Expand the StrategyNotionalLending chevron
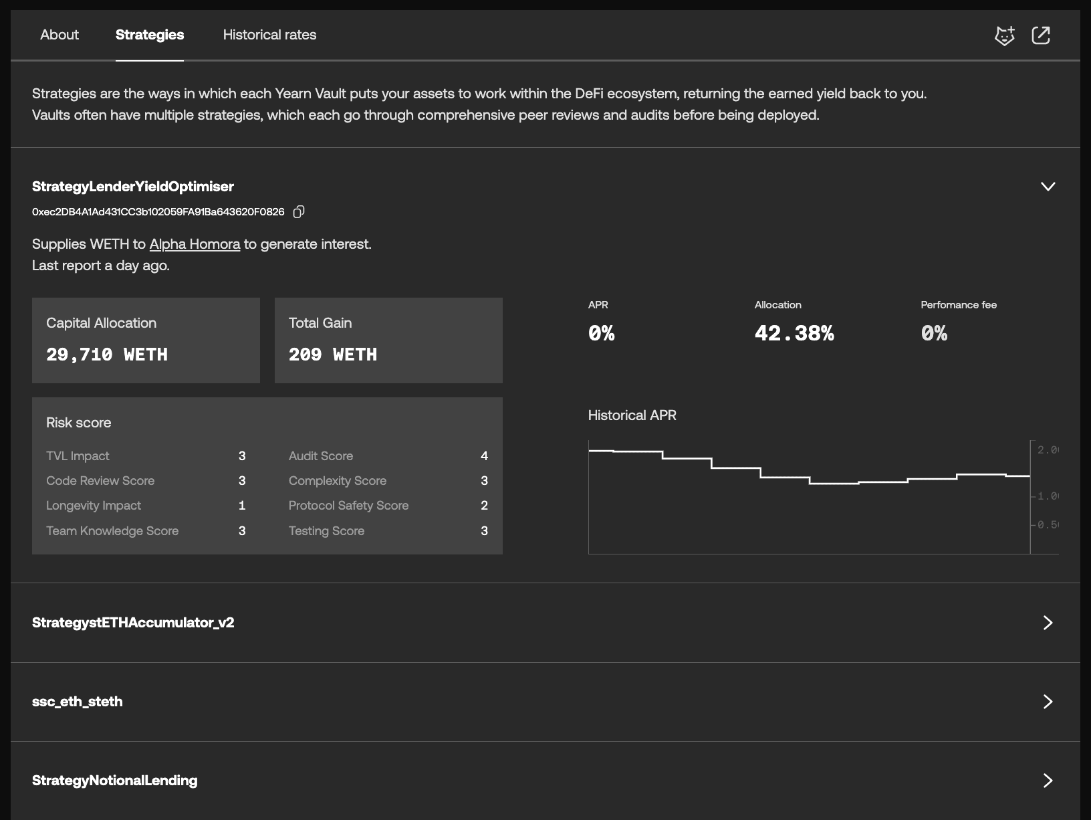 click(1048, 781)
